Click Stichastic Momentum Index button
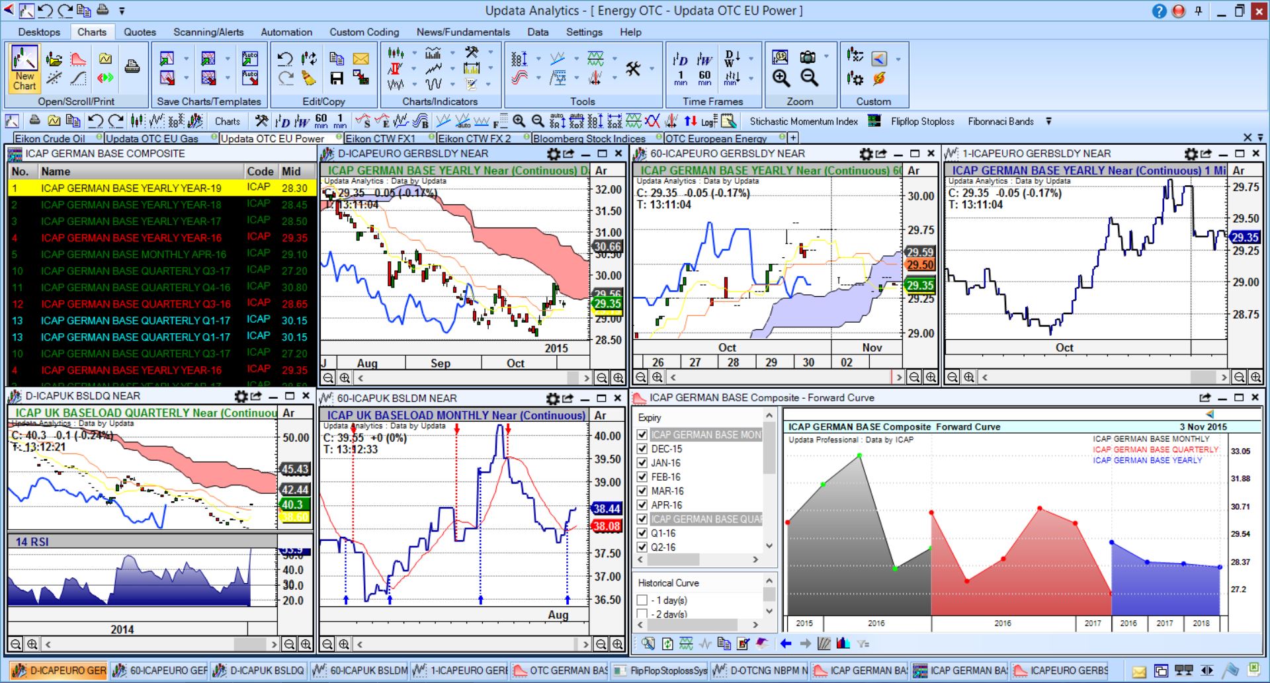Screen dimensions: 1270x683 pos(804,122)
